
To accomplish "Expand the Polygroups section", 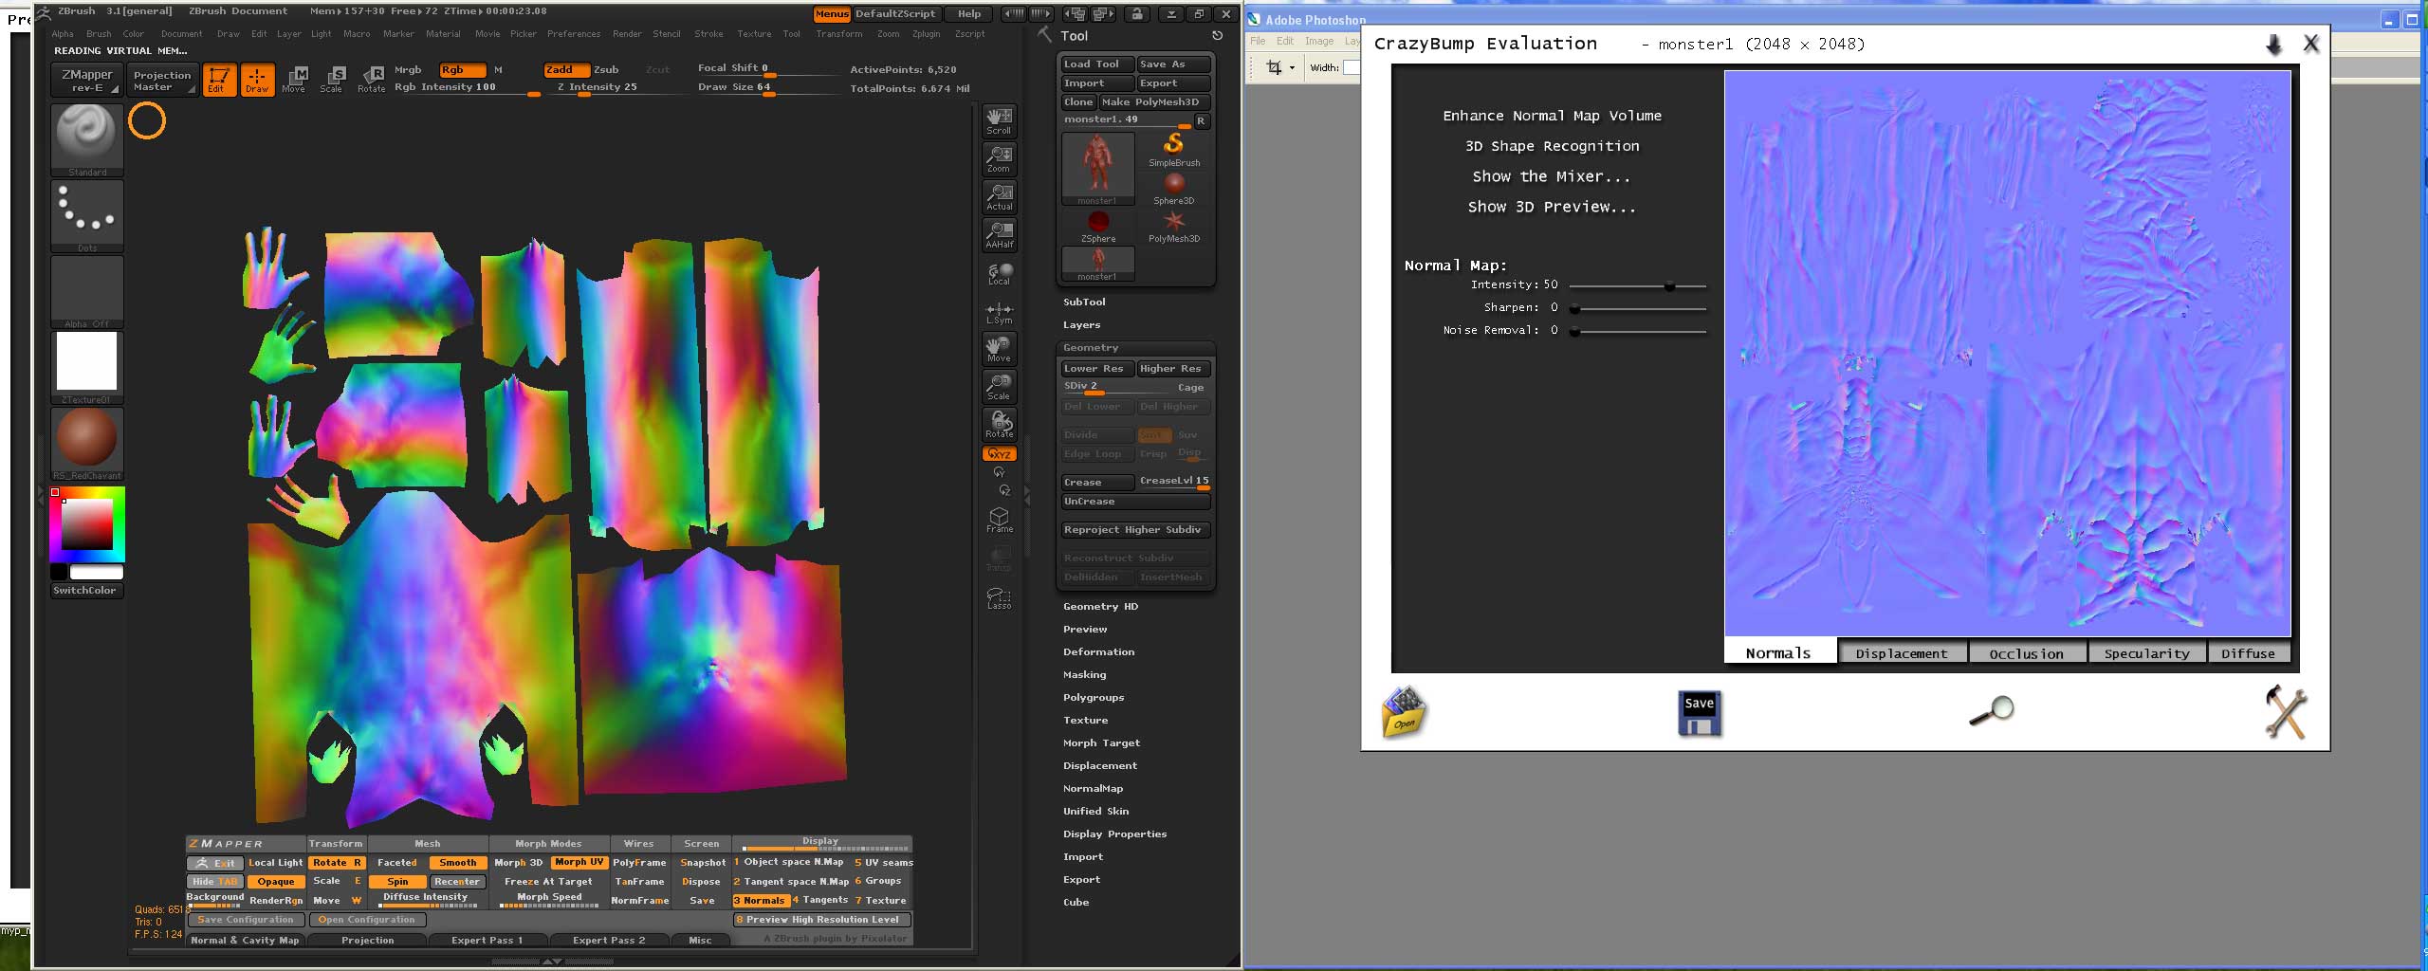I will [1094, 698].
